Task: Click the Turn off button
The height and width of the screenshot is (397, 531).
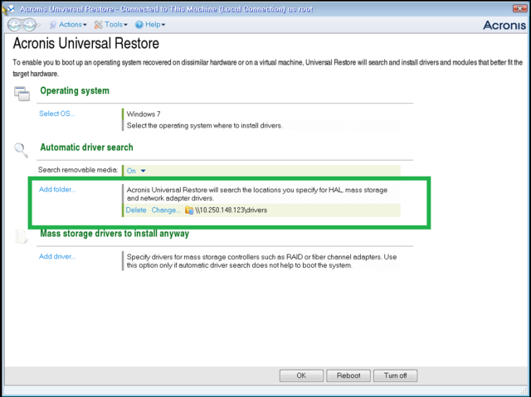Action: click(x=395, y=375)
